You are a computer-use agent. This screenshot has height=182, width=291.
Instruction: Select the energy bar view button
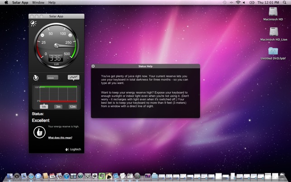point(52,77)
